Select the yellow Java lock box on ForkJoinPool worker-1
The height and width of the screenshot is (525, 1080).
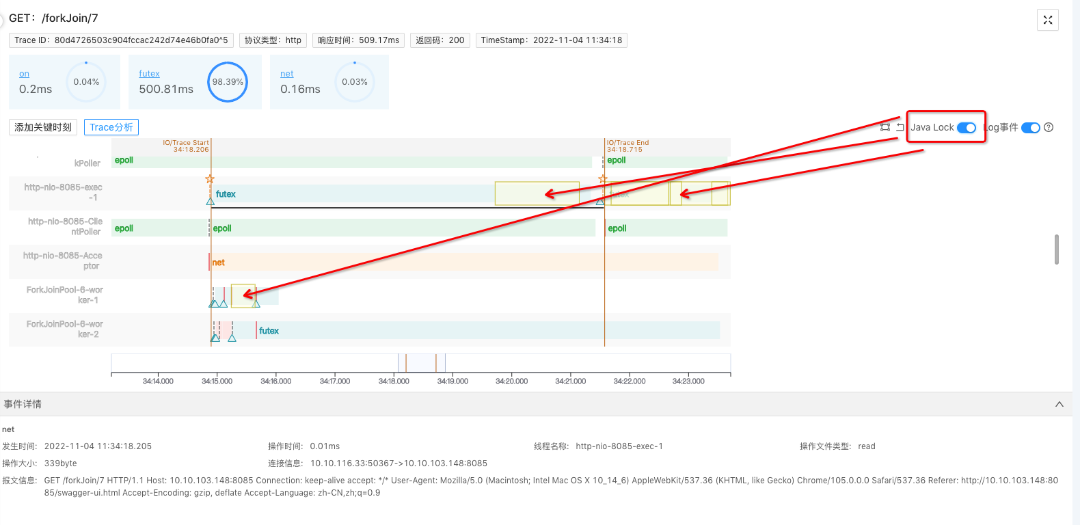(243, 295)
